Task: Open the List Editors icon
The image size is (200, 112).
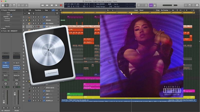Action: point(186,5)
